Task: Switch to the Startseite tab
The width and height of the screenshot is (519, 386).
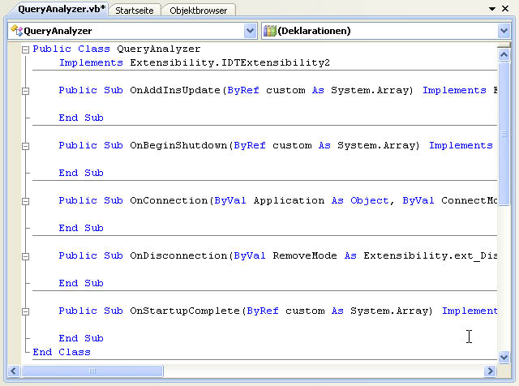Action: tap(135, 10)
